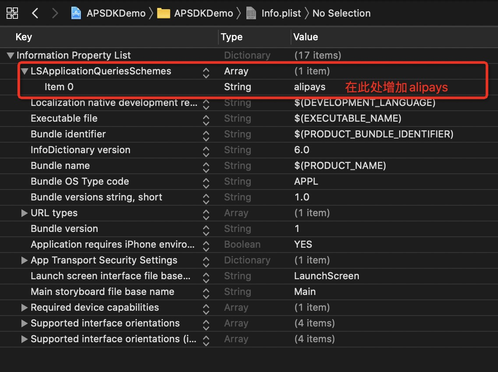Open key stepper for Bundle name
The width and height of the screenshot is (498, 372).
tap(206, 168)
